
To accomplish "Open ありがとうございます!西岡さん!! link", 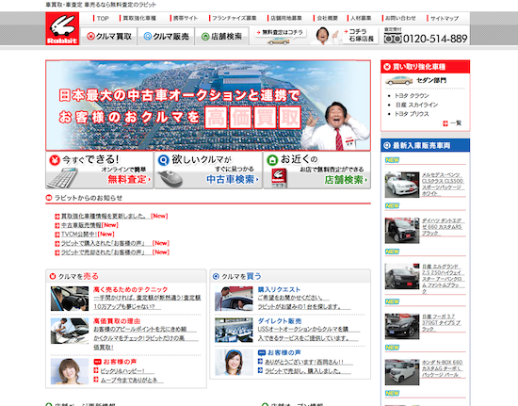I will pos(304,362).
